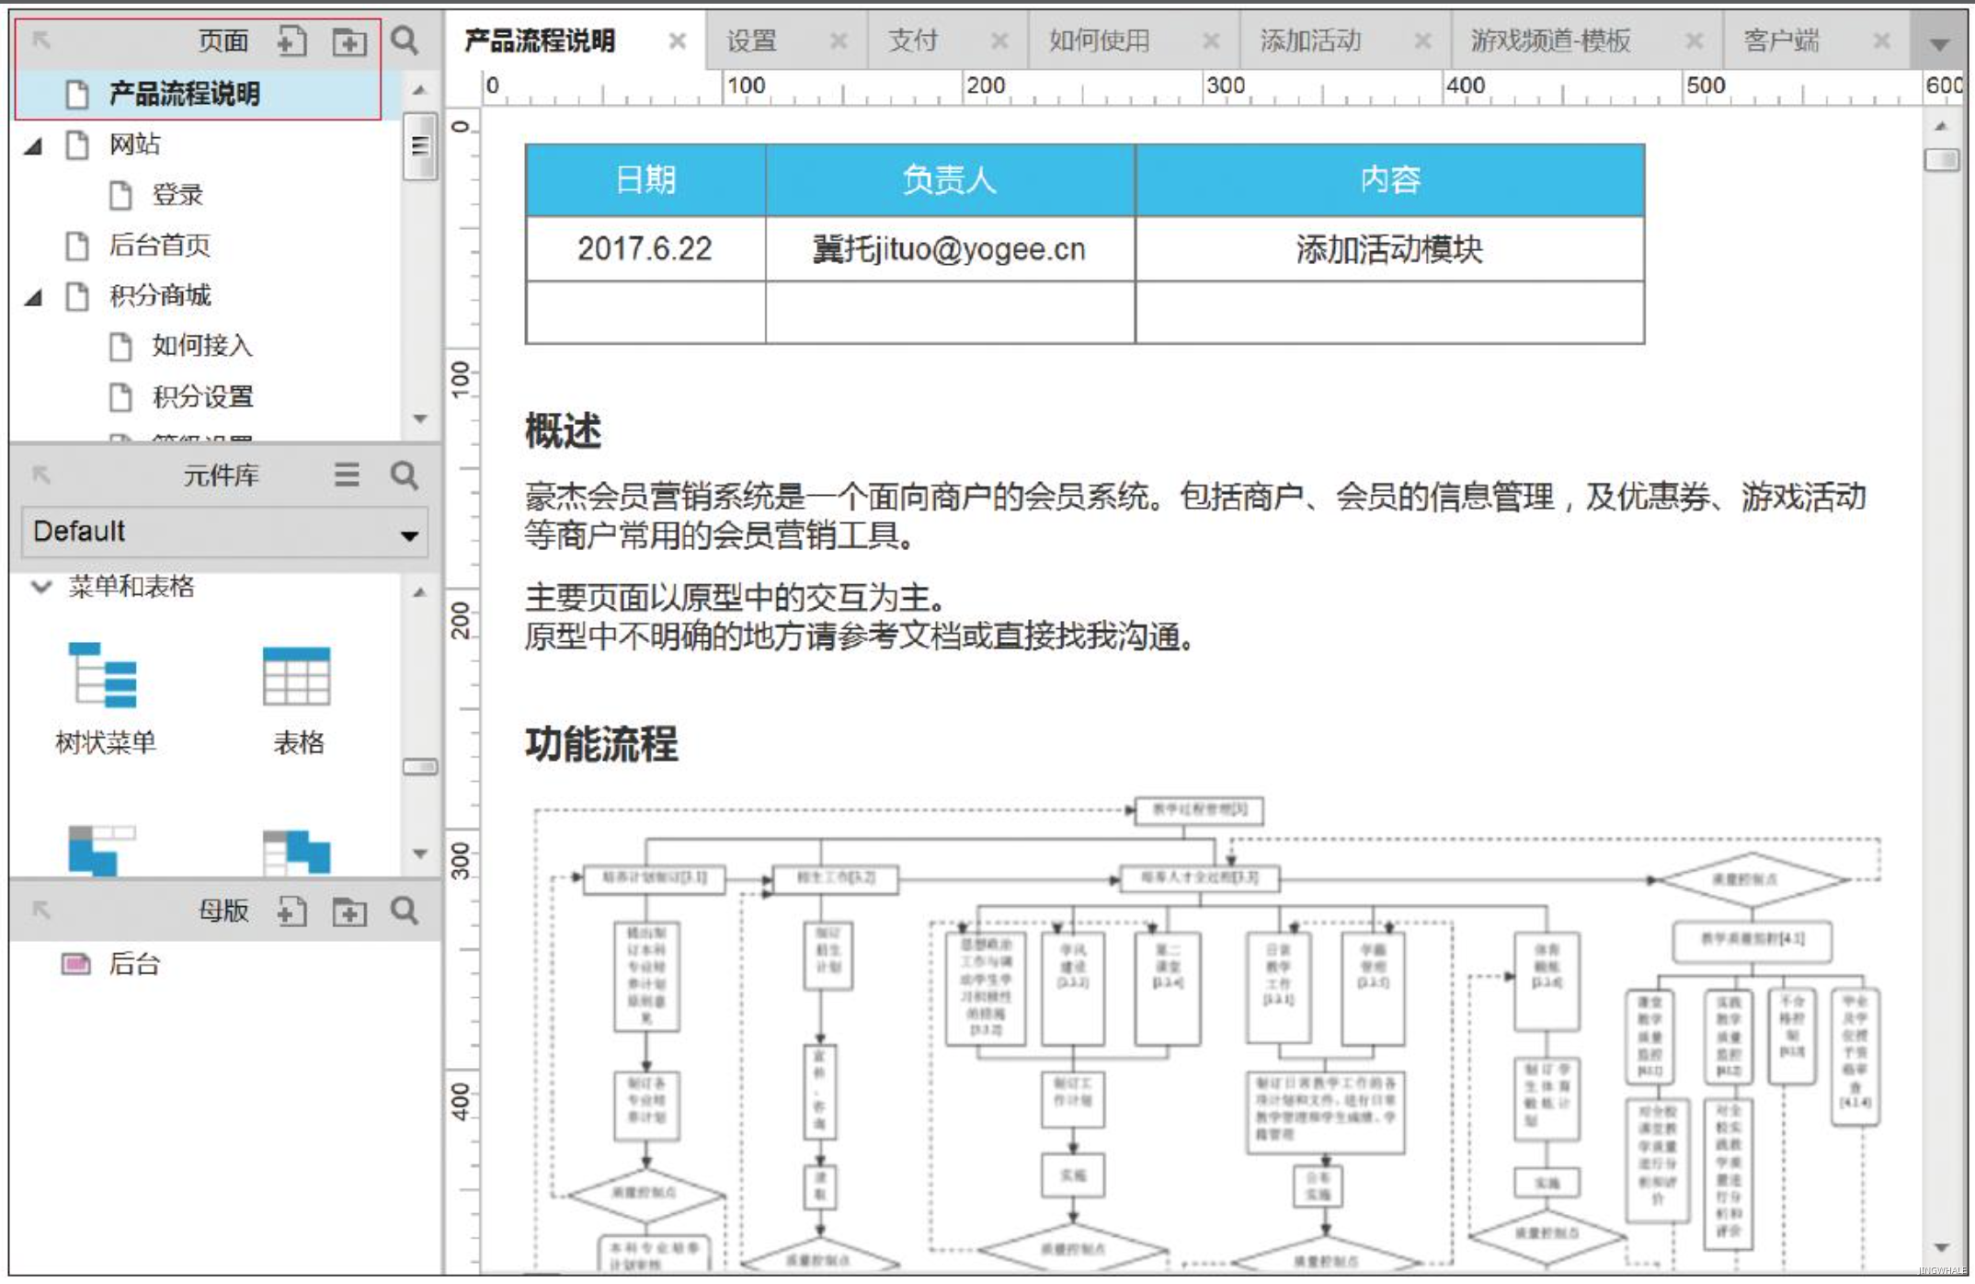The width and height of the screenshot is (1975, 1284).
Task: Add master folder in 母版 panel
Action: [348, 911]
